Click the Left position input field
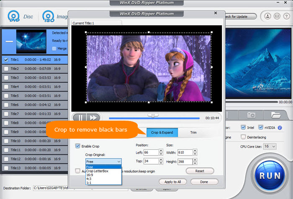This screenshot has height=199, width=293. [151, 152]
